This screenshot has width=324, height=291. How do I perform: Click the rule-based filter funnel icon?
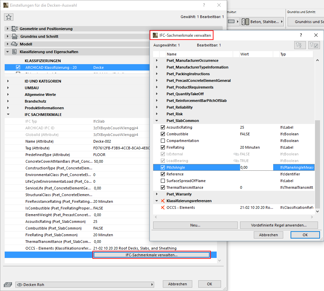click(x=300, y=45)
